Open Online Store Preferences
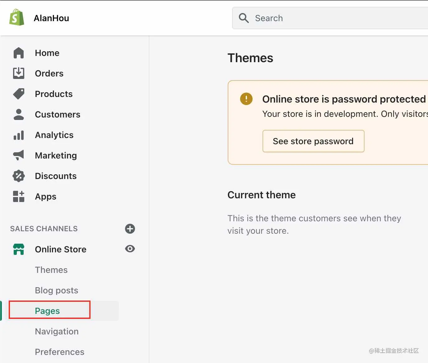 point(60,352)
